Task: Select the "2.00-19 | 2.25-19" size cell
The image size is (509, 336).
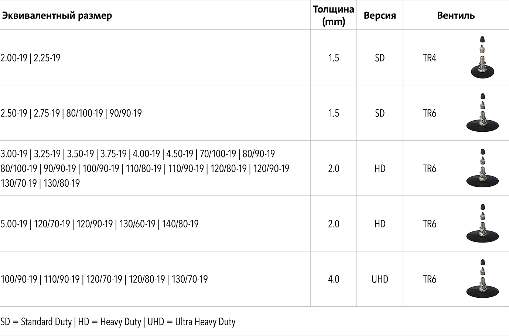Action: (x=31, y=58)
